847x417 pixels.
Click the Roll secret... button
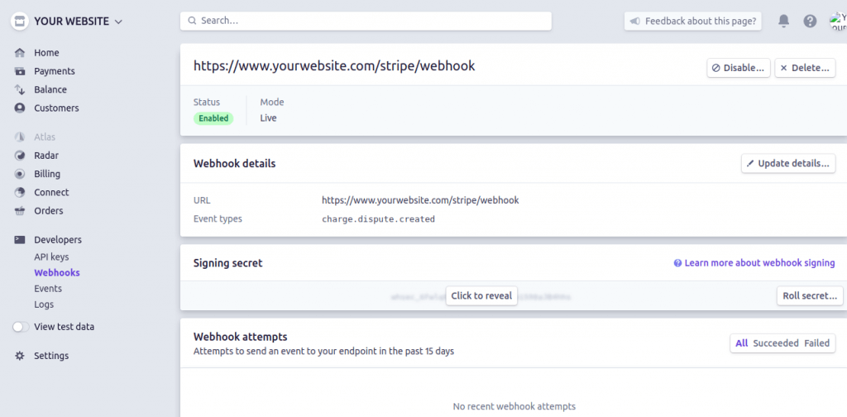(x=810, y=296)
